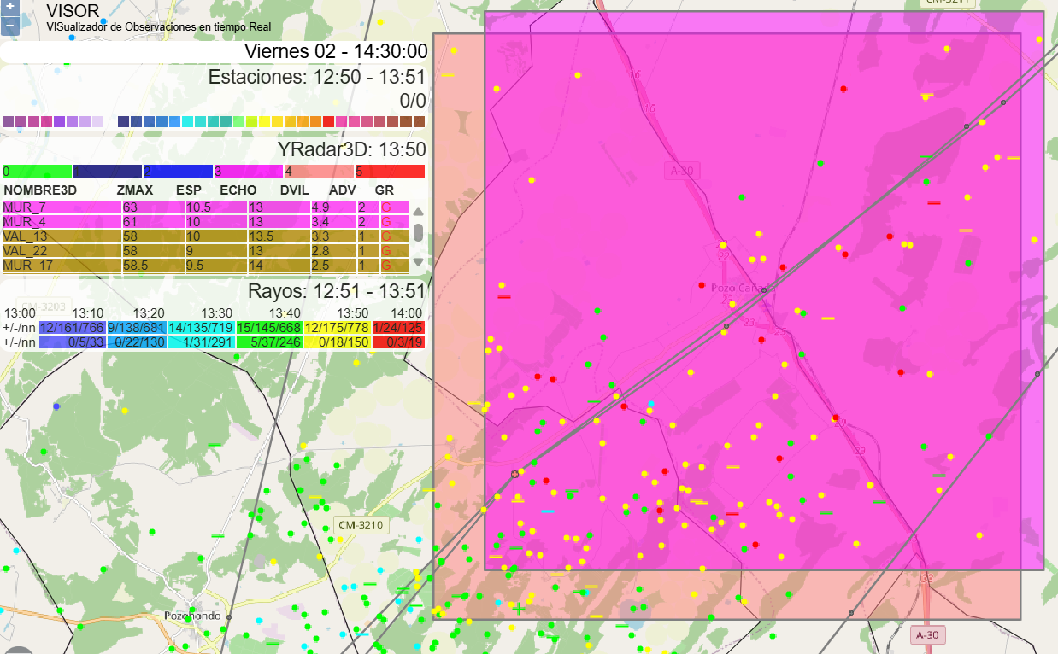Open the G link in VAL_22 row
The height and width of the screenshot is (654, 1058).
(x=386, y=250)
